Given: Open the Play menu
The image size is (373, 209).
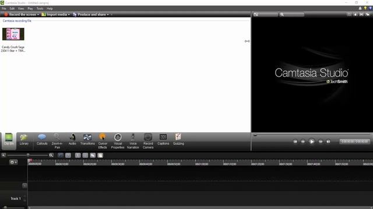Looking at the screenshot, I should [30, 9].
